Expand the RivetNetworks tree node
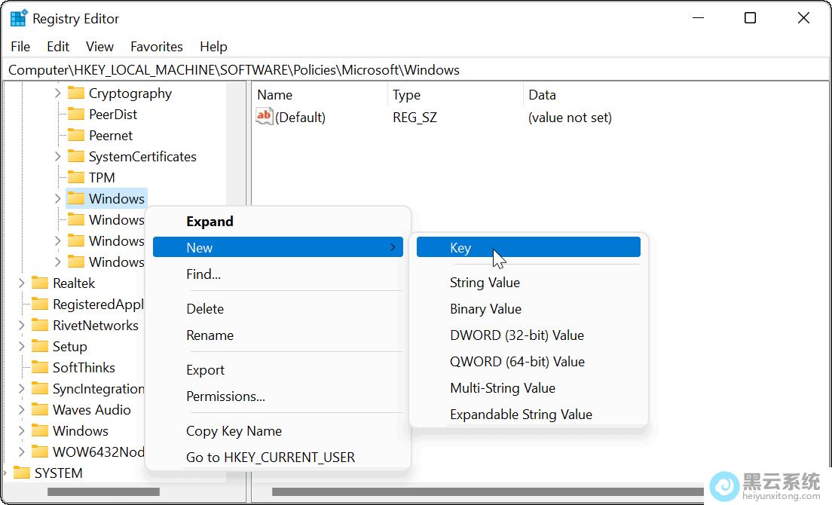 click(21, 326)
